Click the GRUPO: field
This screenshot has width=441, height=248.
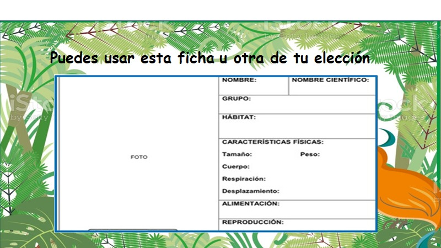click(x=297, y=105)
